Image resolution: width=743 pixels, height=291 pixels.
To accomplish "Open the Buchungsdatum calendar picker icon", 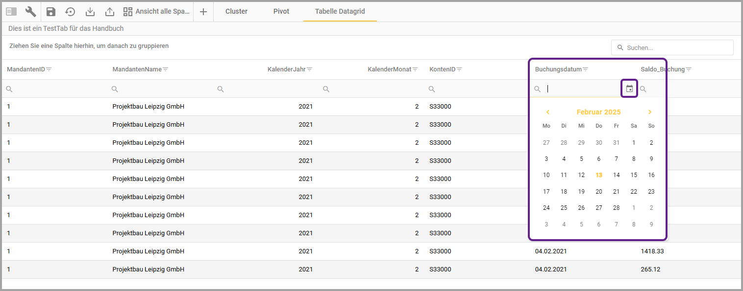I will tap(629, 89).
